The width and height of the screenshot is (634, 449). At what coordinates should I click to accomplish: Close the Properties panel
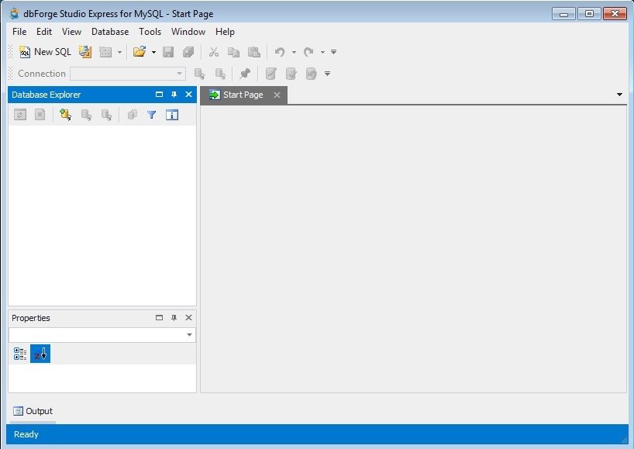[x=188, y=317]
